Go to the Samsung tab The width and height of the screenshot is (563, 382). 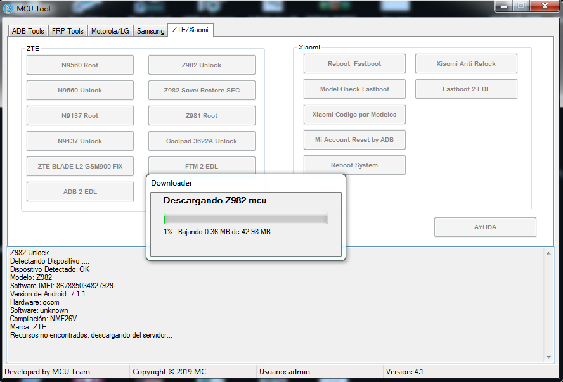[150, 31]
